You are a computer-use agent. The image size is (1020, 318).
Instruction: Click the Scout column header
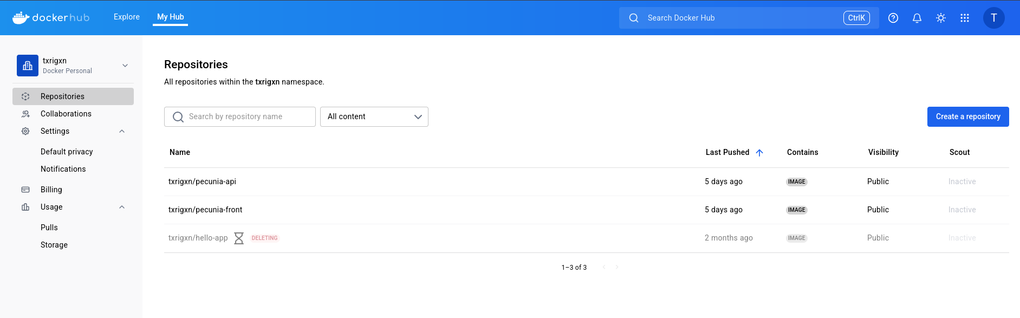960,152
